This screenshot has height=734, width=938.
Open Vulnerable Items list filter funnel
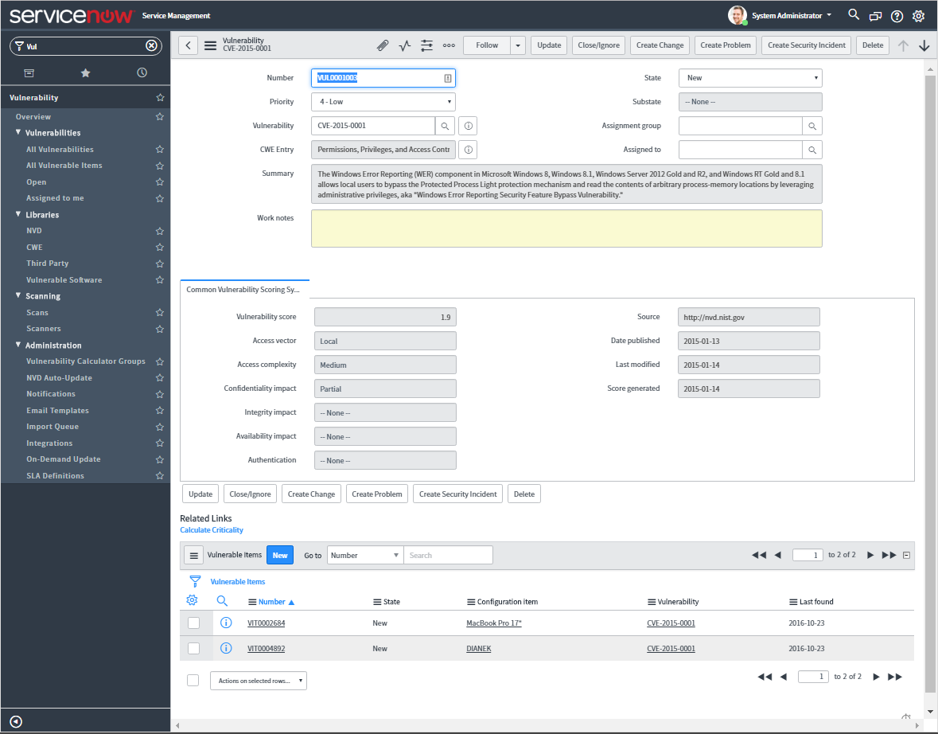coord(195,580)
